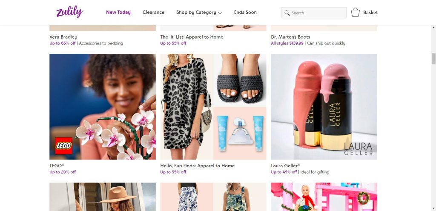This screenshot has width=436, height=211.
Task: Click the LEGO® sale title
Action: point(57,166)
